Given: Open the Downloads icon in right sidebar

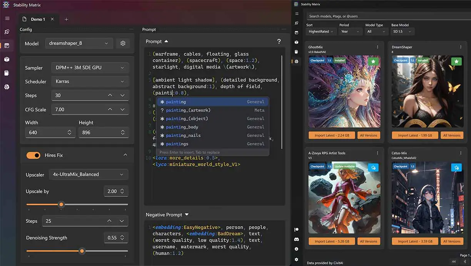Looking at the screenshot, I should [296, 249].
